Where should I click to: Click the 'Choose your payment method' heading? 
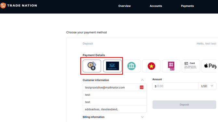point(87,32)
